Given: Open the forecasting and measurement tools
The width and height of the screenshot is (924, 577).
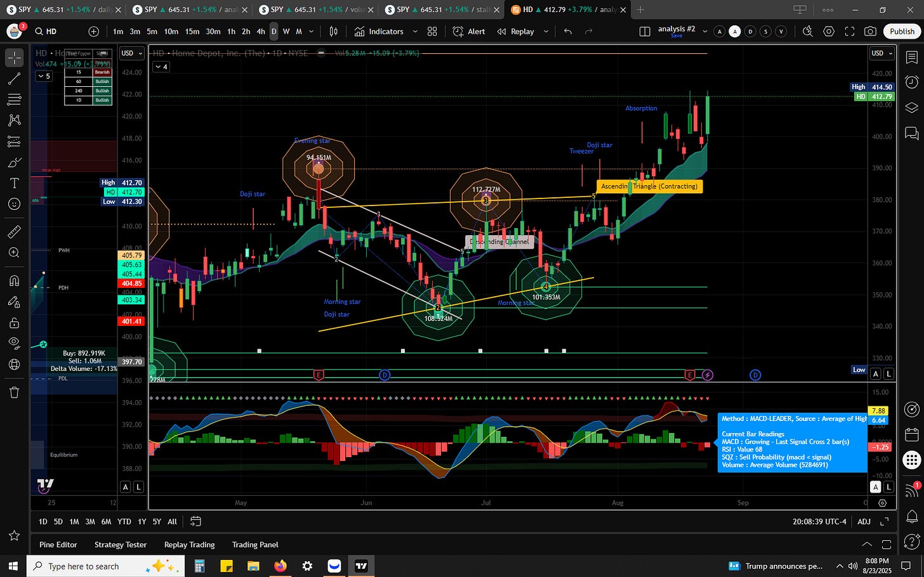Looking at the screenshot, I should coord(14,141).
